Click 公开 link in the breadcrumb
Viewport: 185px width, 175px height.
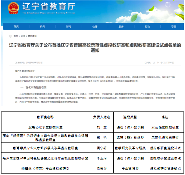click(x=23, y=36)
